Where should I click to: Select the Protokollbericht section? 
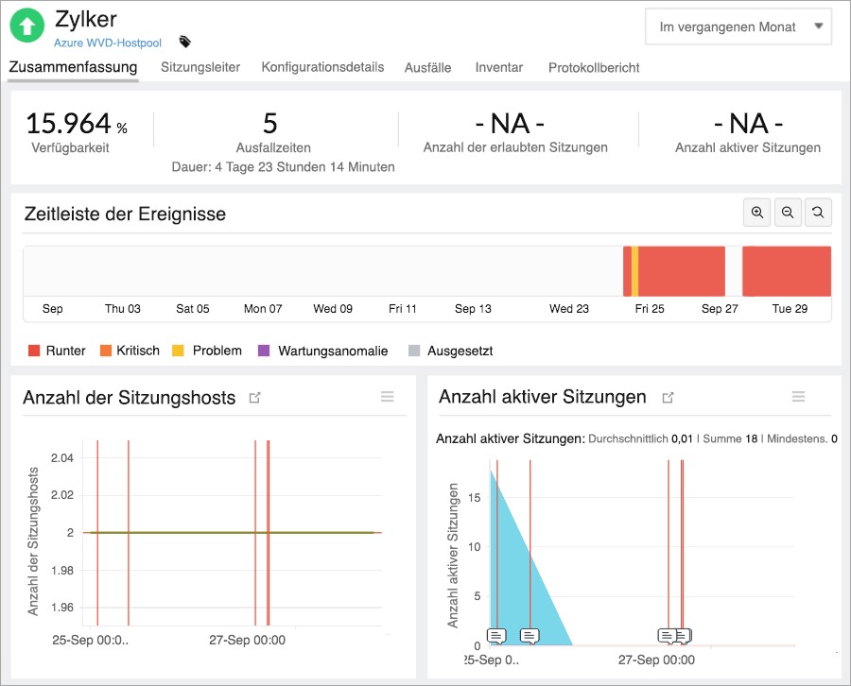click(x=593, y=67)
